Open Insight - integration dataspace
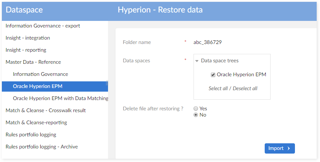 click(x=28, y=38)
